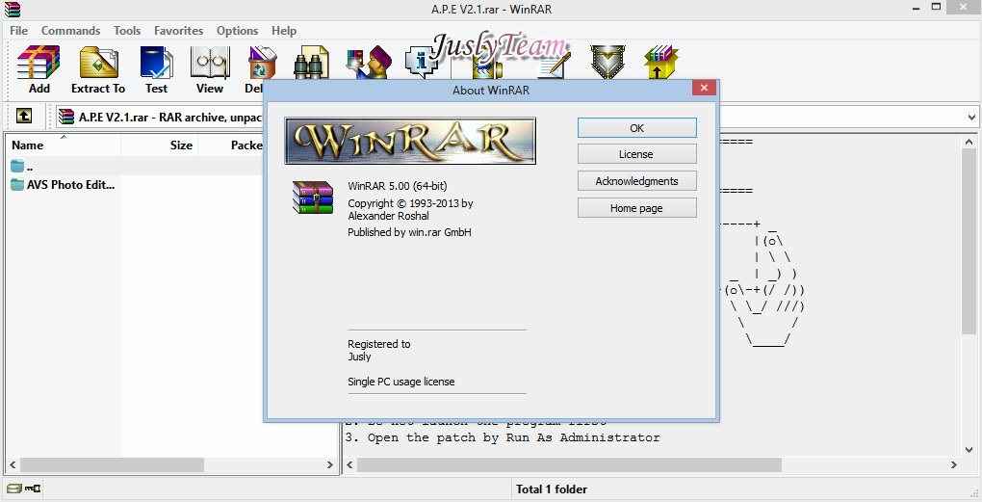
Task: Click the SFX toolbar icon
Action: tap(660, 62)
